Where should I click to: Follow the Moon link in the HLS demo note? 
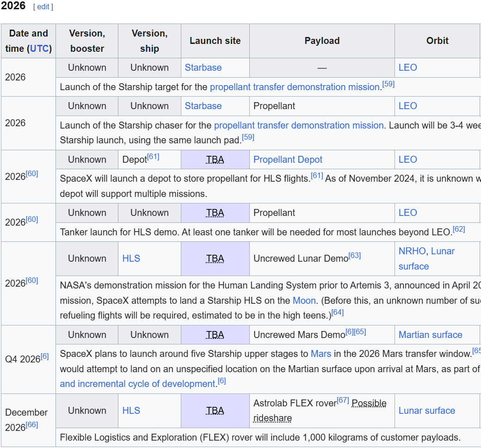click(304, 301)
